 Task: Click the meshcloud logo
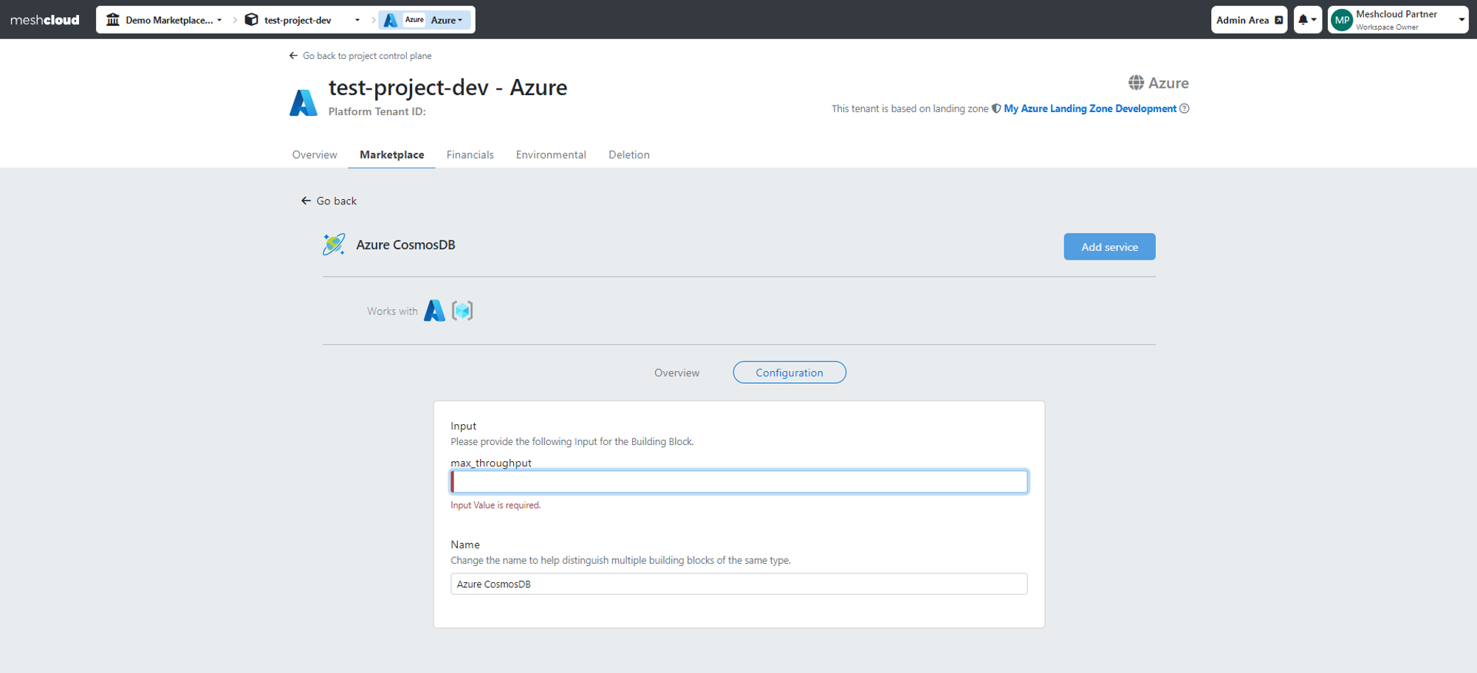(x=44, y=20)
